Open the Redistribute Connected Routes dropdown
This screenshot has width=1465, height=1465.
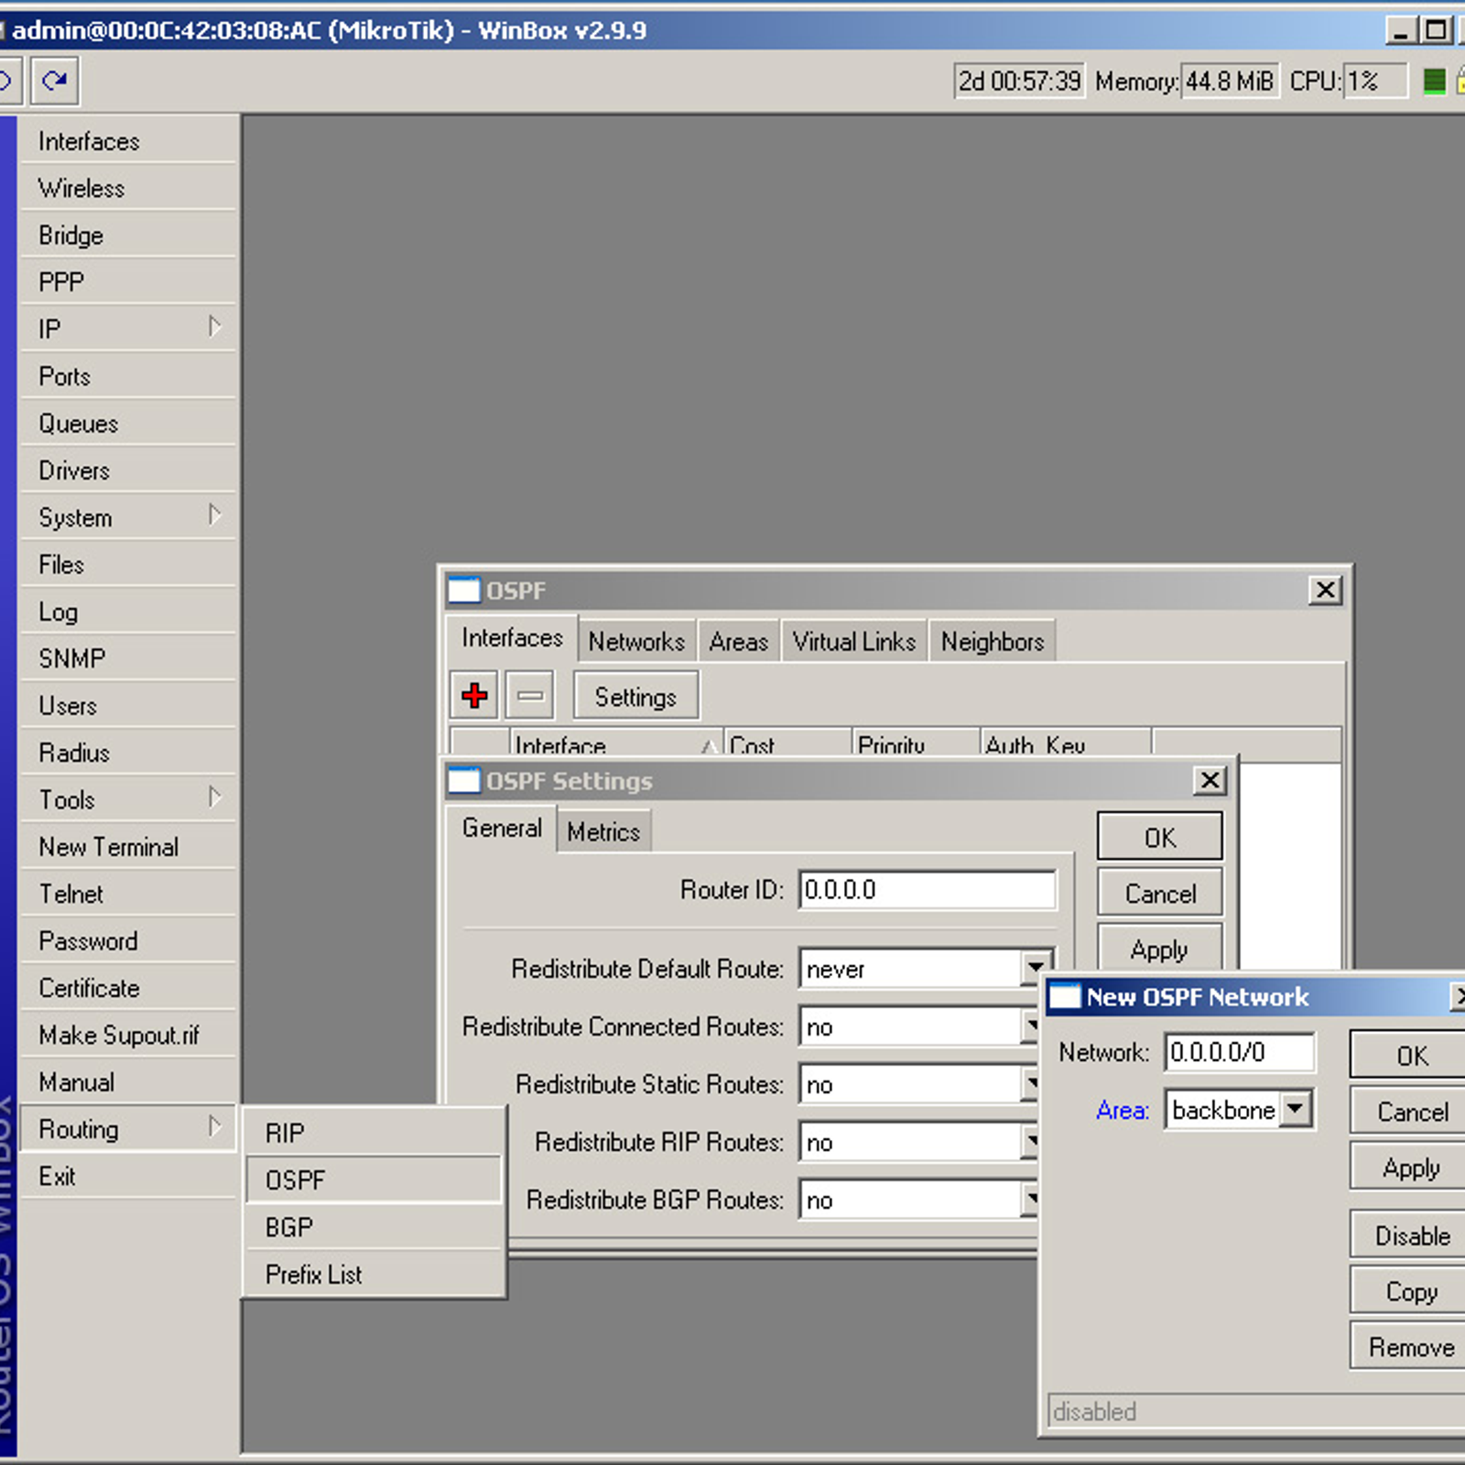pos(1031,1026)
